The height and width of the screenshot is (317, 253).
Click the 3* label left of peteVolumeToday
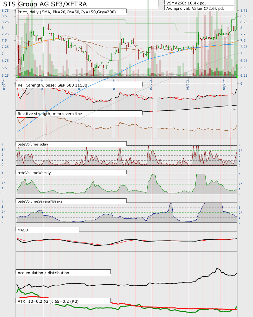pyautogui.click(x=3, y=150)
